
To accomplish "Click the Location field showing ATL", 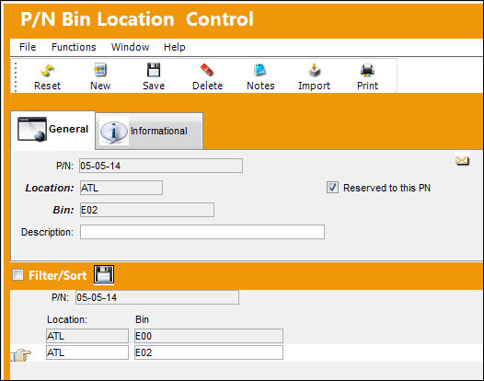I will click(x=121, y=188).
